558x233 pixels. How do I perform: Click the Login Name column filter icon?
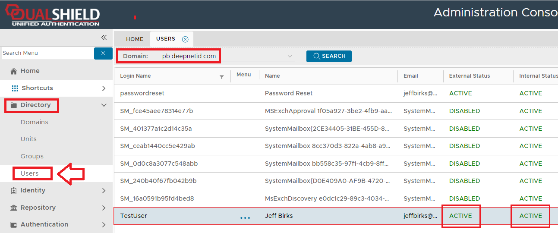222,77
